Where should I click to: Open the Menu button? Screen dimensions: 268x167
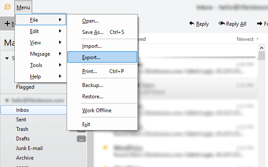point(23,7)
